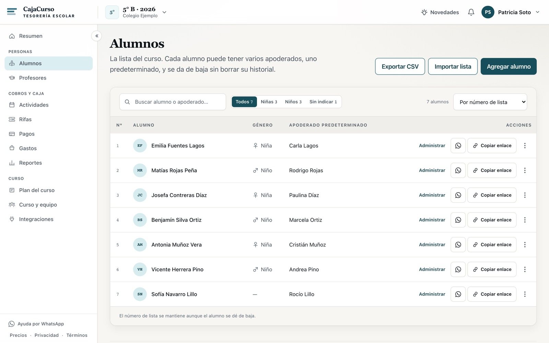
Task: Open more actions for Matías Rojas Peña
Action: (525, 170)
